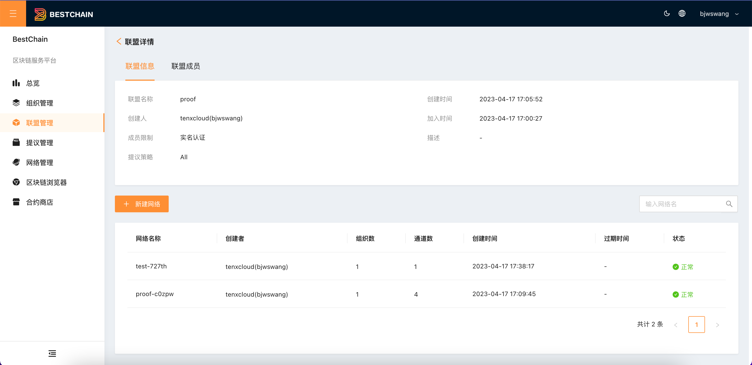
Task: Click 创建人 value tenxcloud(bjwswang) in info panel
Action: [211, 118]
